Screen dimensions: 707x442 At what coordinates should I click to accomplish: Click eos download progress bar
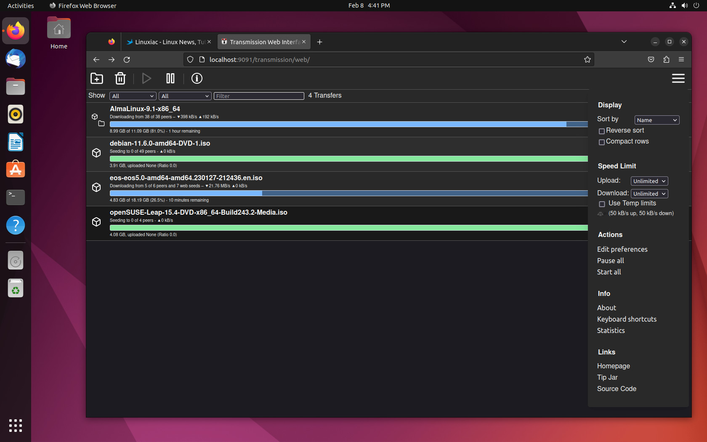coord(348,193)
